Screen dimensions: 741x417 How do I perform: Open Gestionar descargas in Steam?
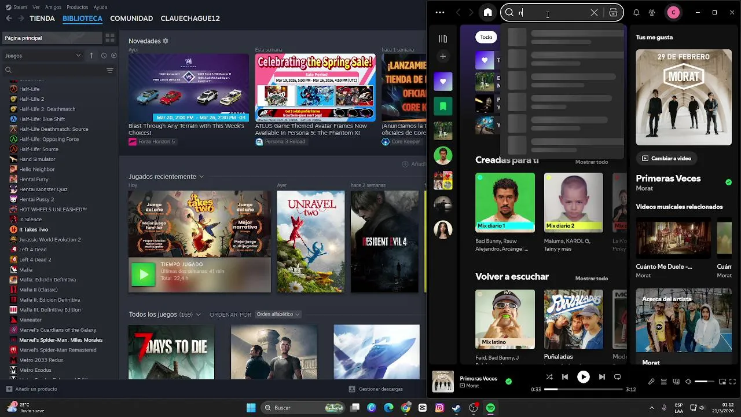376,389
